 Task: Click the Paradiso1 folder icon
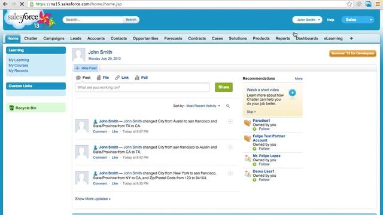coord(247,123)
